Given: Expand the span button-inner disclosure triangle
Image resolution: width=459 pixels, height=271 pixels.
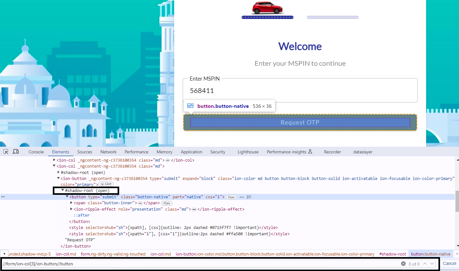Looking at the screenshot, I should (x=71, y=203).
